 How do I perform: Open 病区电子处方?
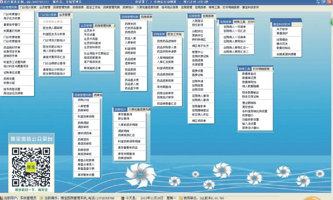pyautogui.click(x=200, y=46)
